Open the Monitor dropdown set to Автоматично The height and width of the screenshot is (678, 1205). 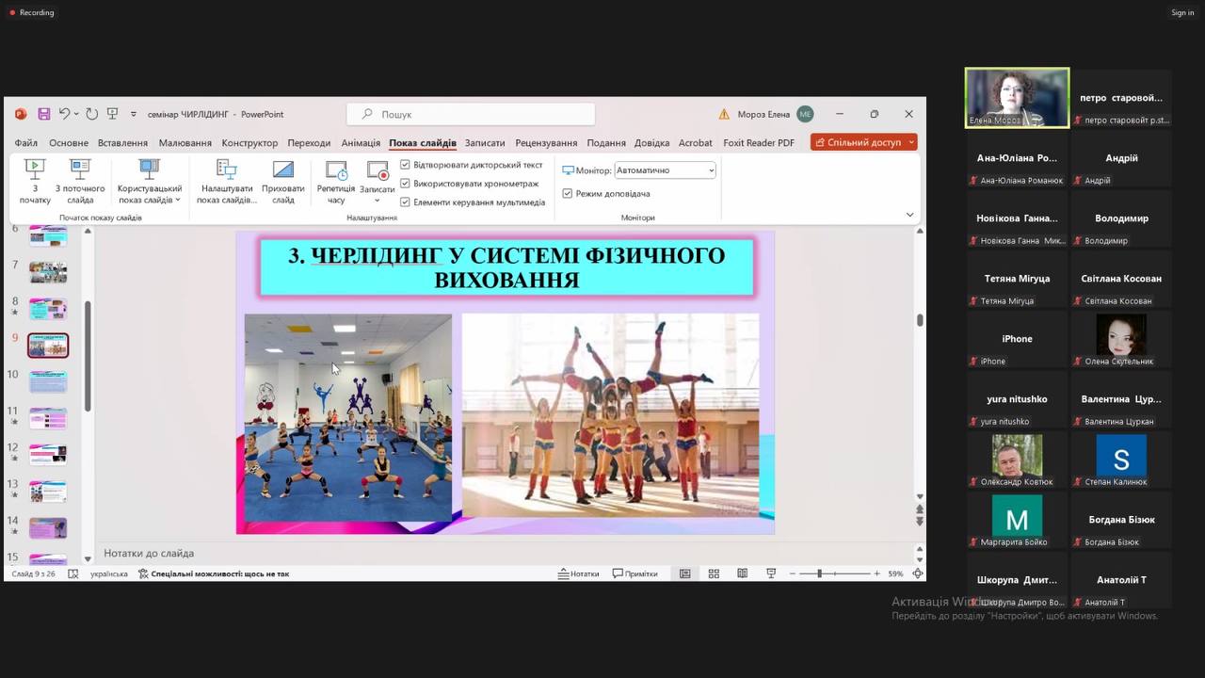[x=666, y=170]
